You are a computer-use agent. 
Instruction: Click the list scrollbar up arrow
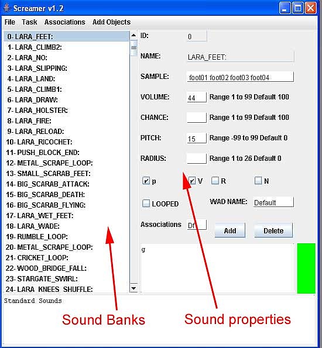click(133, 35)
